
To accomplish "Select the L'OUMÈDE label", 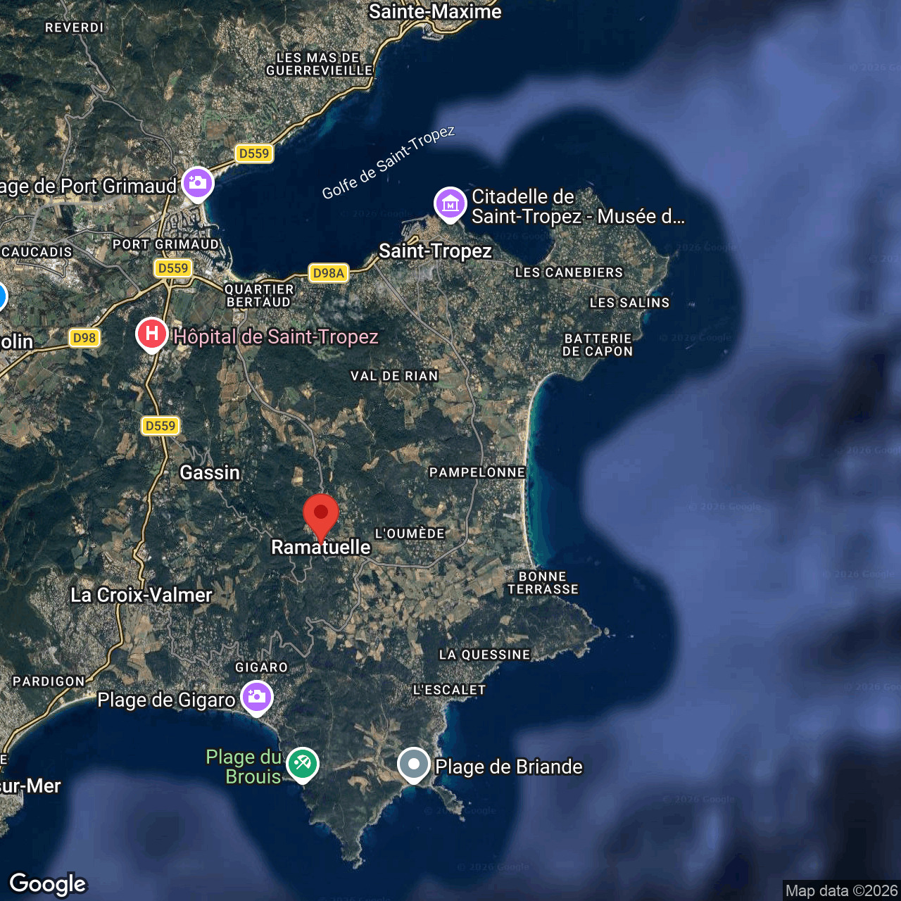I will coord(410,534).
